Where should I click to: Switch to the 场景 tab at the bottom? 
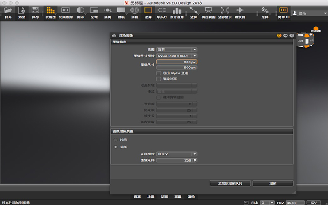[150, 196]
